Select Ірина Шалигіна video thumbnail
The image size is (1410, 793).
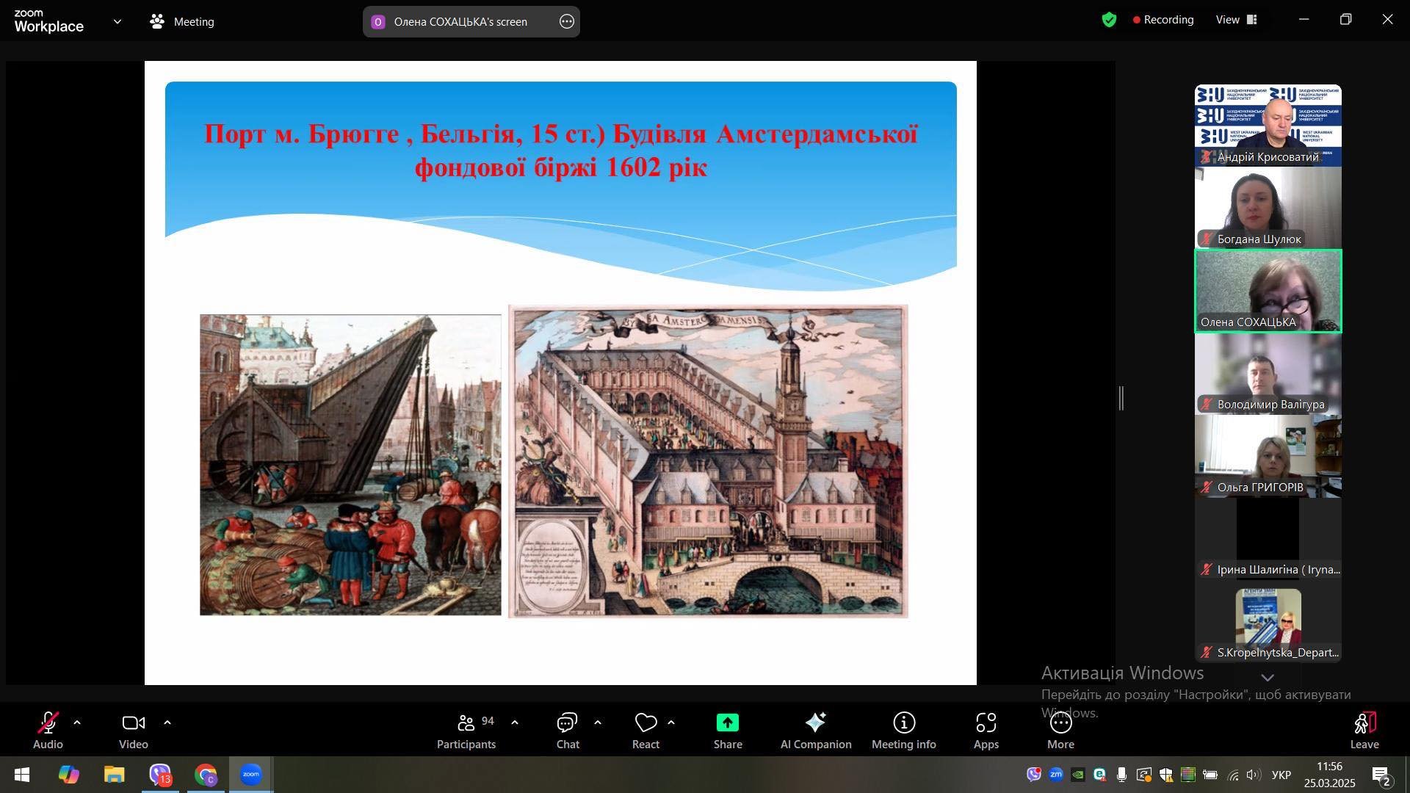1268,539
